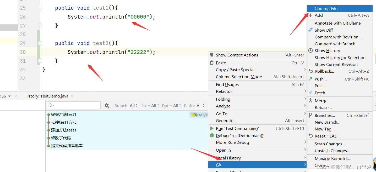This screenshot has height=172, width=376.
Task: Start Debug 'TestDemo.main()' with the bug icon
Action: pyautogui.click(x=257, y=135)
